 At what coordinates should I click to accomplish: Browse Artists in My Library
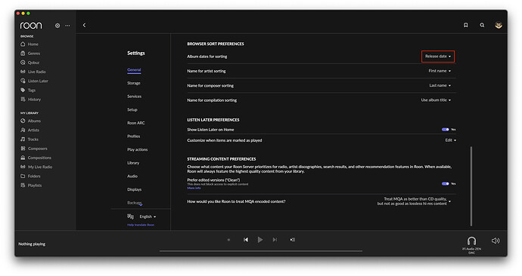[x=30, y=130]
